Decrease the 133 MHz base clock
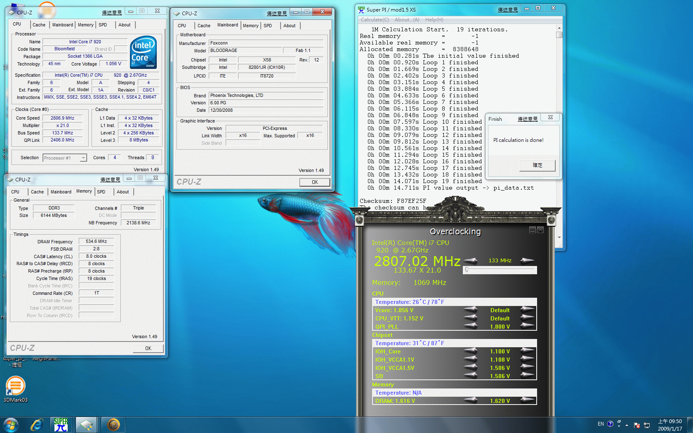This screenshot has height=433, width=693. coord(471,260)
